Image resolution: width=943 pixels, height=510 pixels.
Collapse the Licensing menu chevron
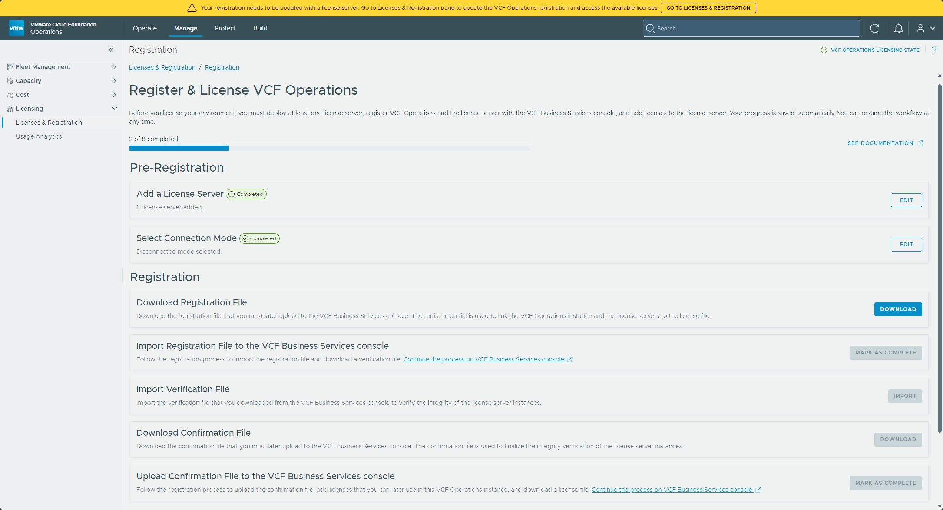(x=114, y=109)
